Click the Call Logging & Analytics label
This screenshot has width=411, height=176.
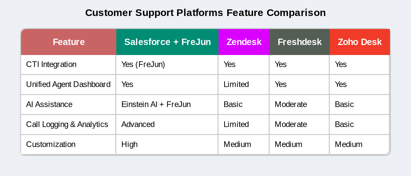[x=67, y=124]
